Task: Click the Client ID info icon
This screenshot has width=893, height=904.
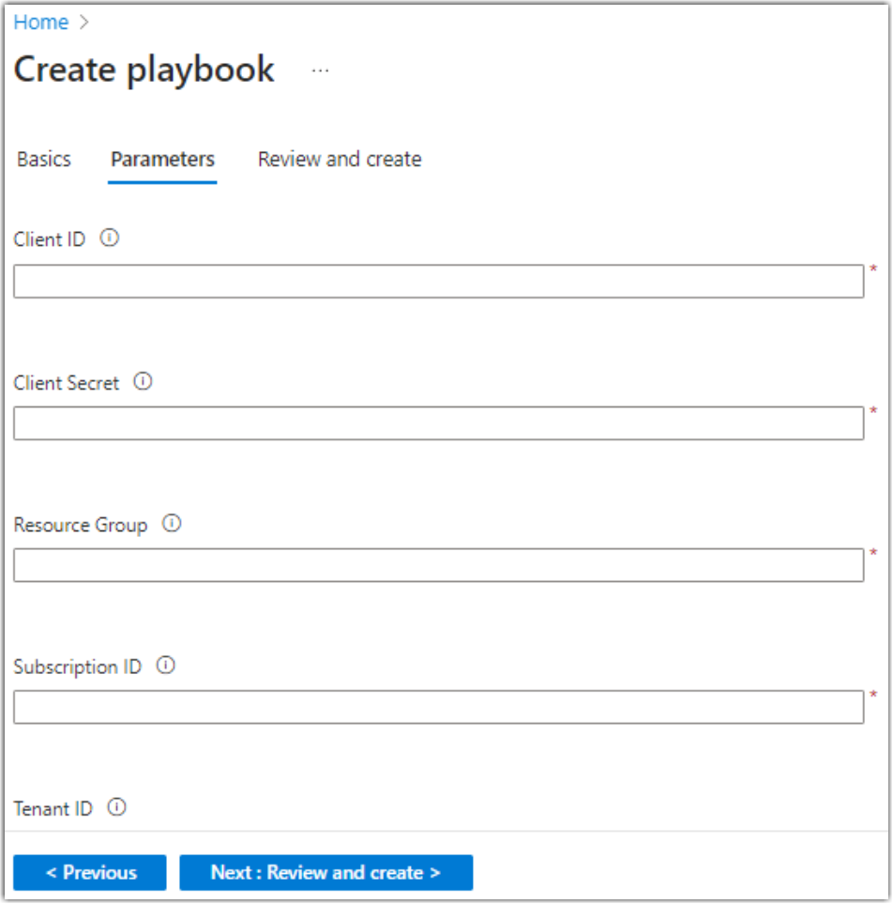Action: (x=110, y=238)
